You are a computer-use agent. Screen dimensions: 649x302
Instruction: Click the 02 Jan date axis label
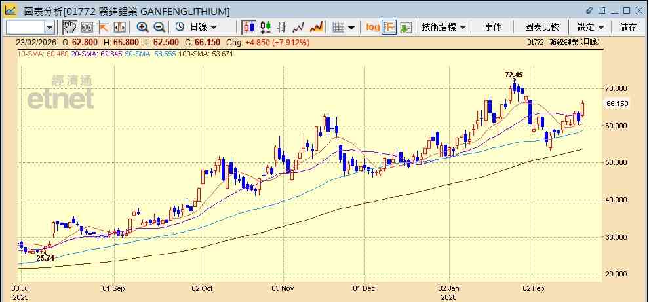coord(450,288)
